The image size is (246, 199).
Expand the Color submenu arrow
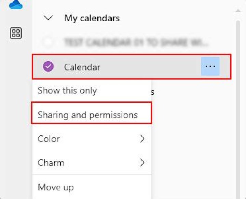142,139
